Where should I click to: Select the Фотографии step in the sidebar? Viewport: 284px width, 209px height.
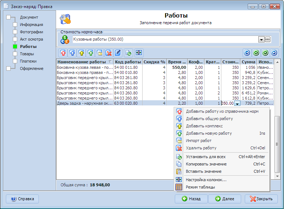click(31, 32)
